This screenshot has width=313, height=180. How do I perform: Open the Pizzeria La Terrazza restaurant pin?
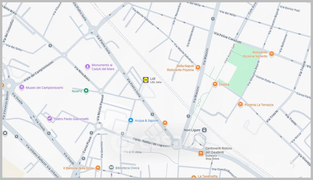tap(240, 105)
